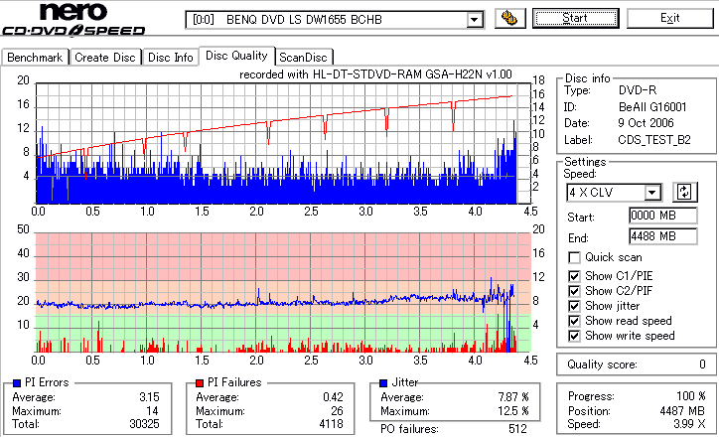Image resolution: width=719 pixels, height=438 pixels.
Task: Click the End position MB field
Action: 663,236
